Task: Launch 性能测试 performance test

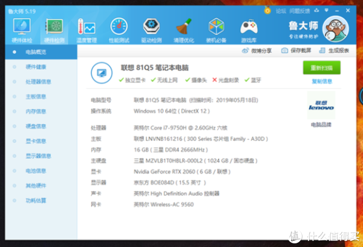Action: coord(119,31)
